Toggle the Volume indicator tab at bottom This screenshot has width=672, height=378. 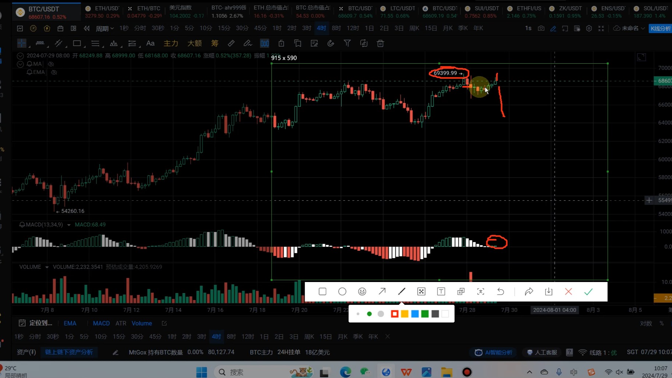(x=142, y=323)
